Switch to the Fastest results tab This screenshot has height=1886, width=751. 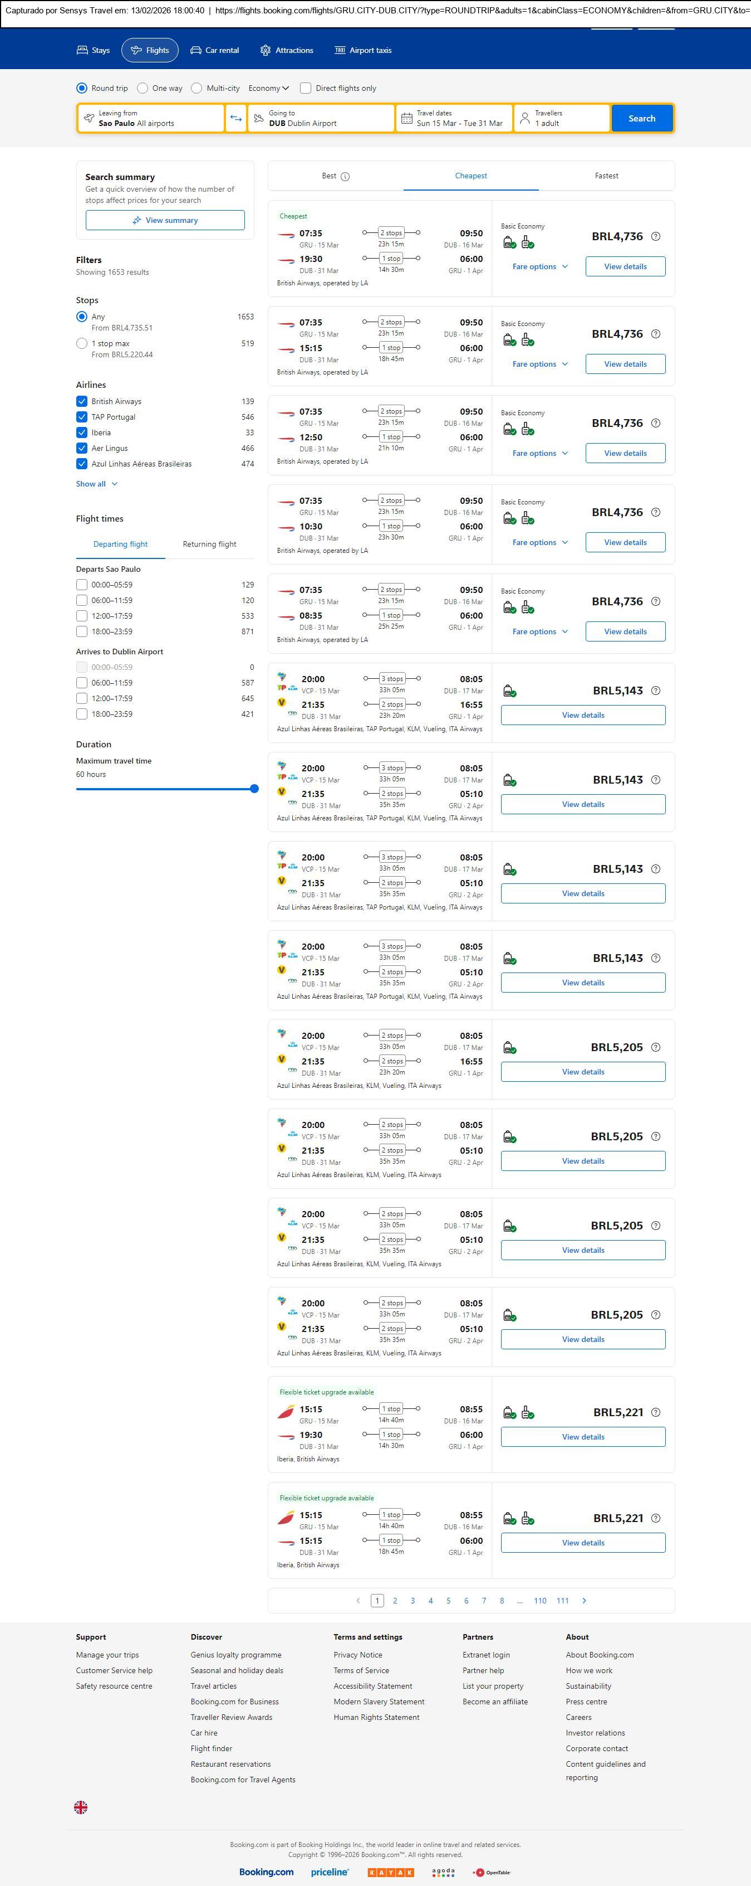pyautogui.click(x=606, y=176)
